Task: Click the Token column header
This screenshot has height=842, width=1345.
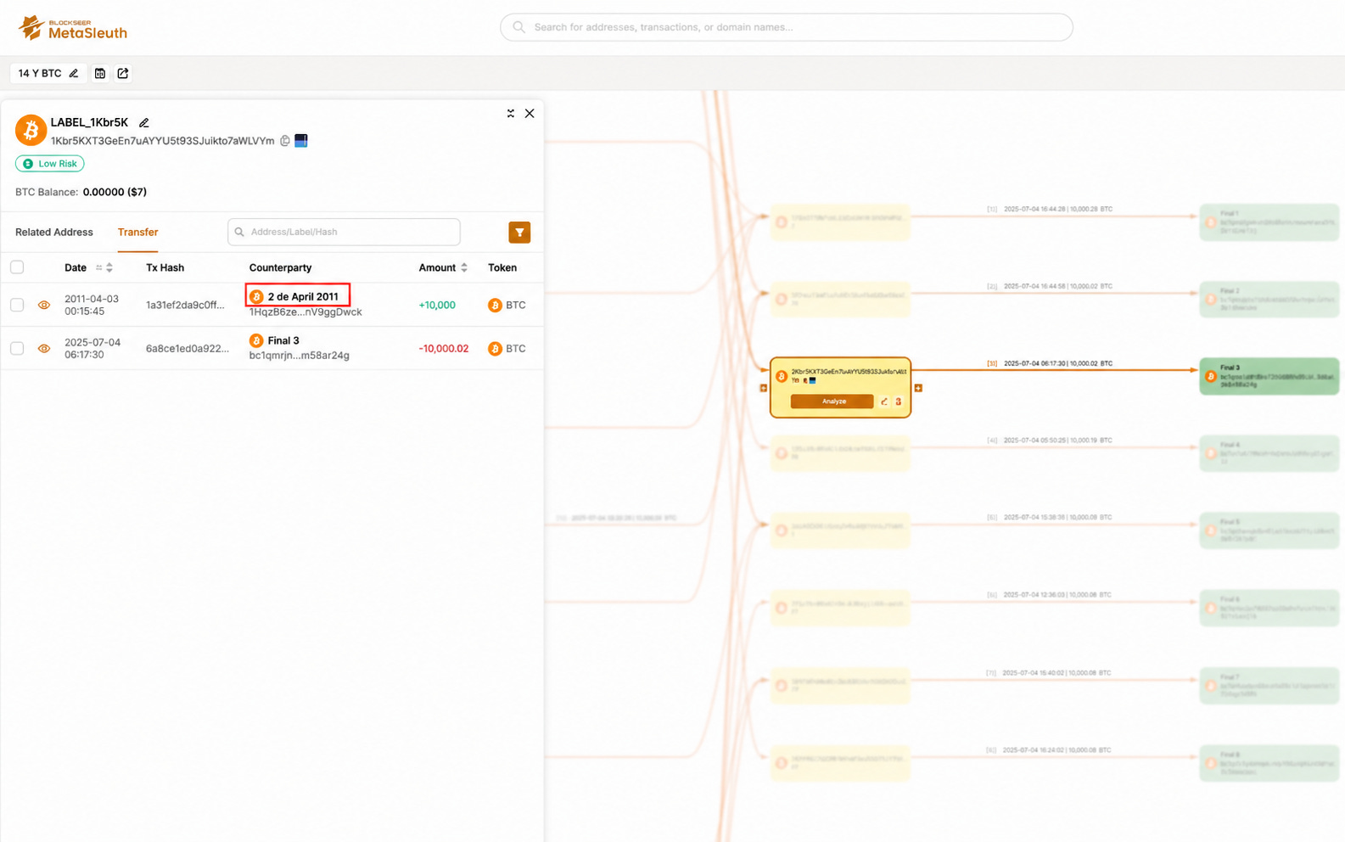Action: pyautogui.click(x=502, y=268)
